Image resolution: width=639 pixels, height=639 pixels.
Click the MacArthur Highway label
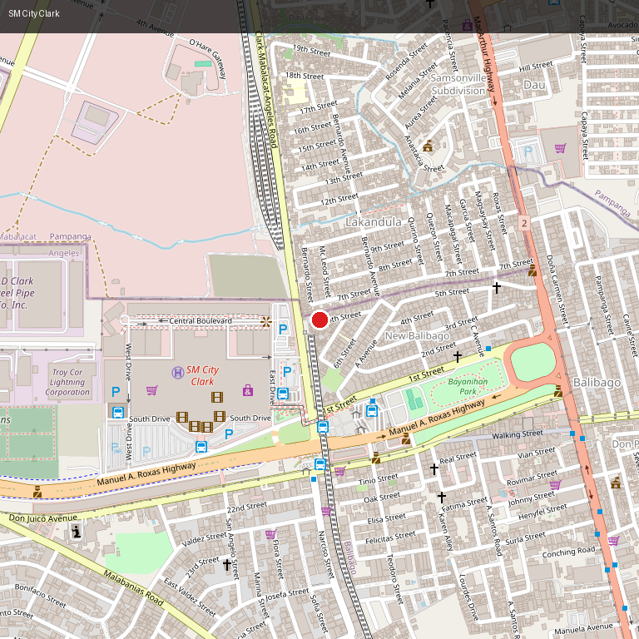(x=484, y=54)
